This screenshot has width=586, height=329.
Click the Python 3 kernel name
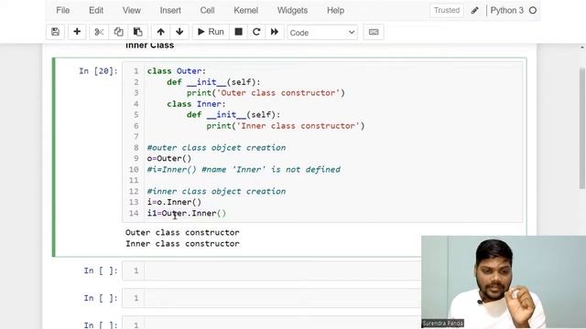point(506,10)
